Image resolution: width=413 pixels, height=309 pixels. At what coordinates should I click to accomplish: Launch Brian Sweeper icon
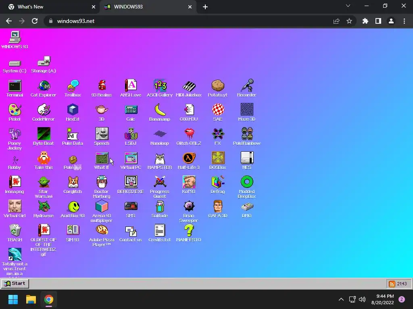pos(189,206)
